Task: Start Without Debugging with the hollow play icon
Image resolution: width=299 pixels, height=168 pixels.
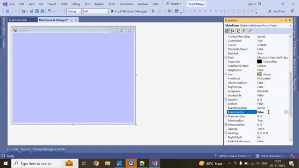Action: 154,11
